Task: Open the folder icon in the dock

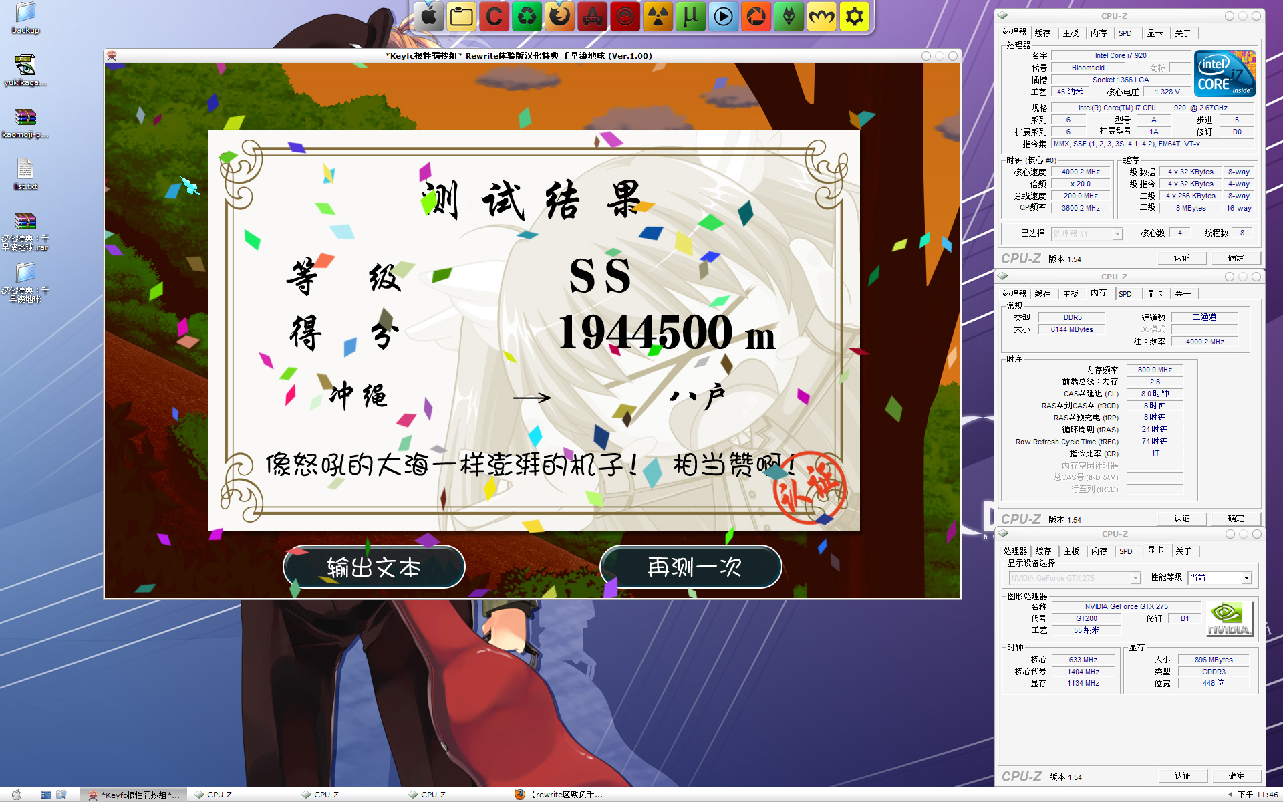Action: (462, 16)
